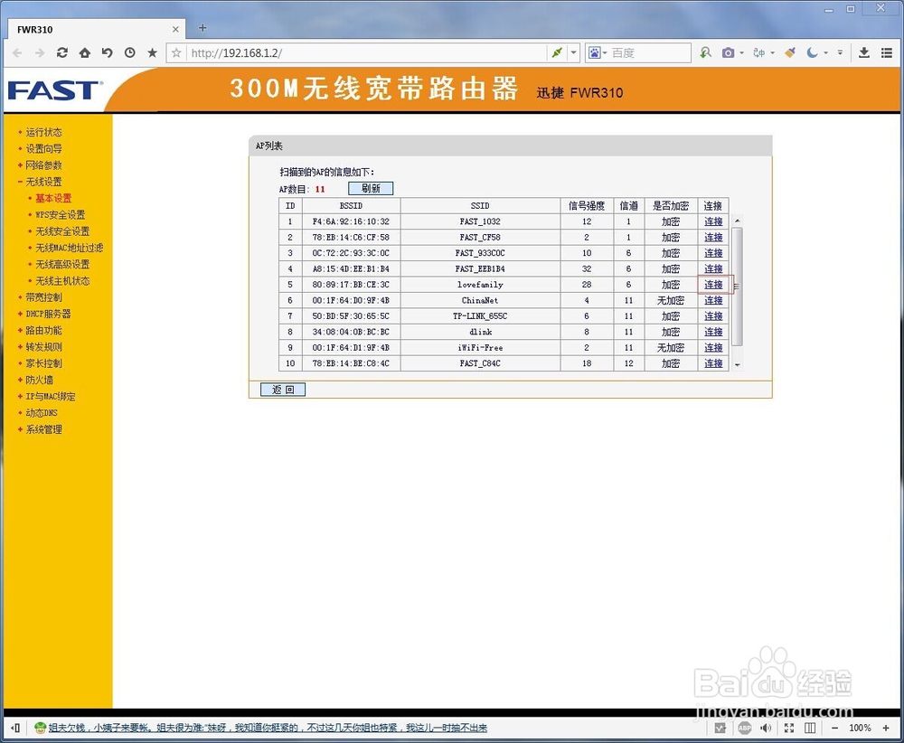Screen dimensions: 904x743
Task: Open a new tab with plus button
Action: (202, 28)
